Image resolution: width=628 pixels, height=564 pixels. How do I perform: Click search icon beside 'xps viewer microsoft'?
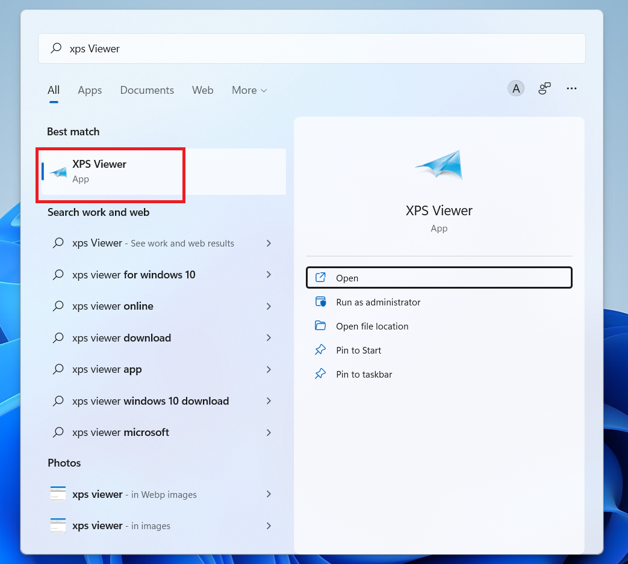point(58,432)
